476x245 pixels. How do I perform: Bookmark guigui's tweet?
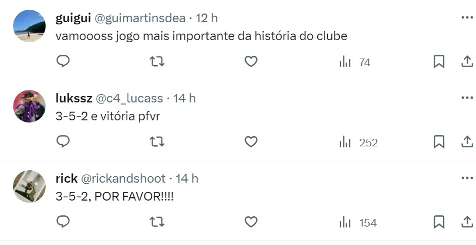point(439,62)
